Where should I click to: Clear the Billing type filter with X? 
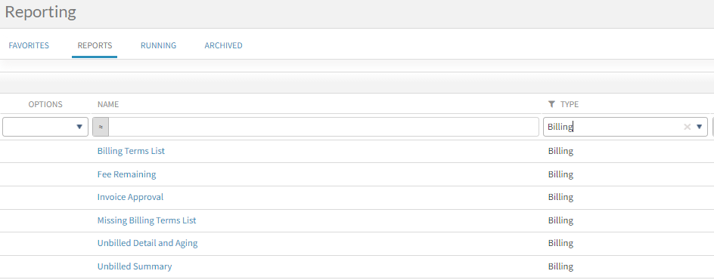(687, 127)
